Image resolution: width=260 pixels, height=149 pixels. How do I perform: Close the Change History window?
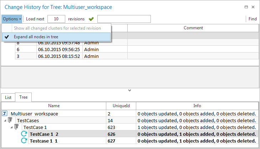click(x=253, y=7)
